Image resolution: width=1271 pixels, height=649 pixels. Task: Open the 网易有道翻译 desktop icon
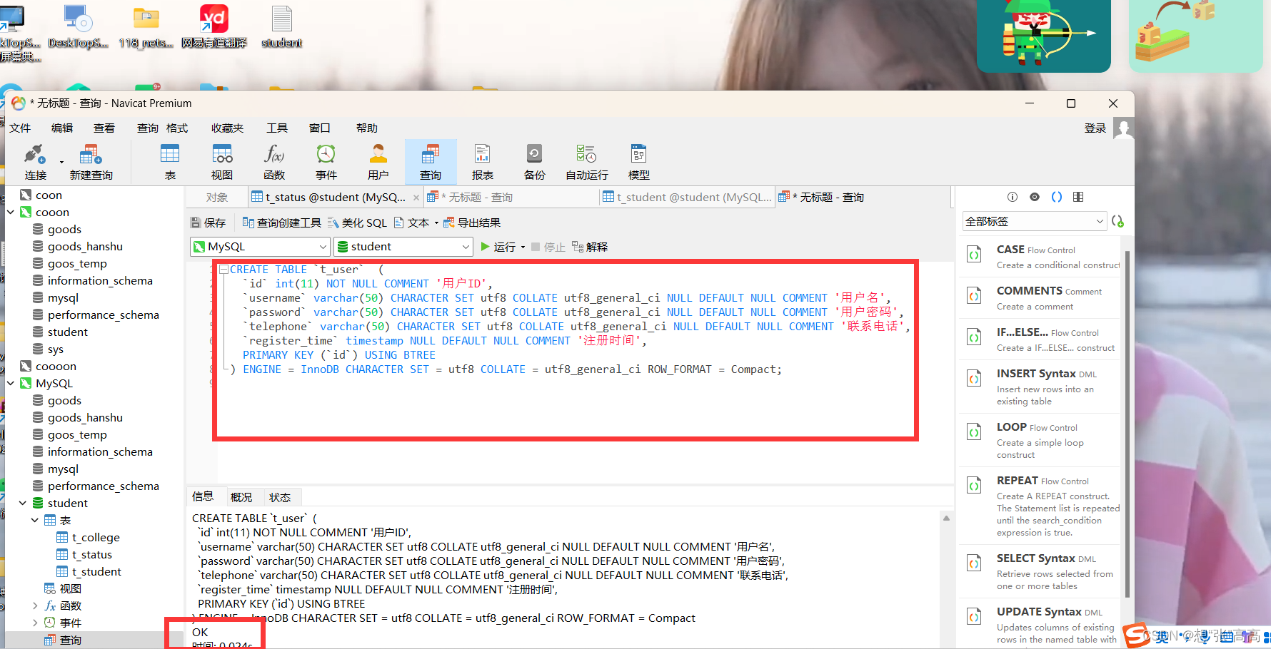[x=213, y=27]
